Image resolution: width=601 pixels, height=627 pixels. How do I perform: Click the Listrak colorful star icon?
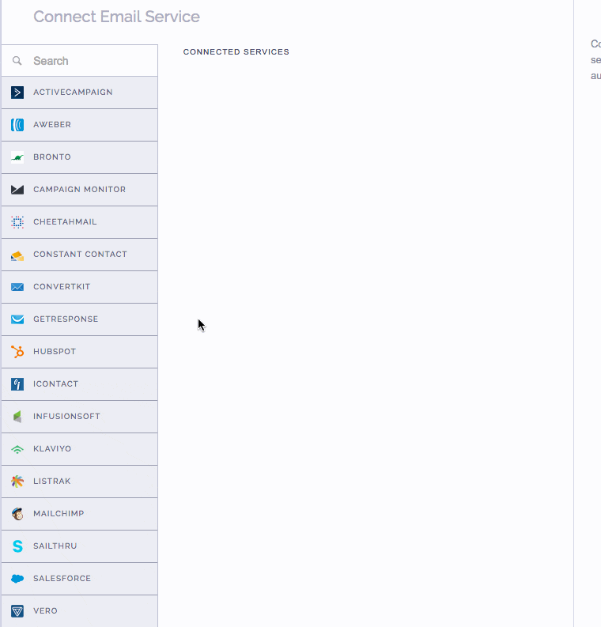point(17,481)
